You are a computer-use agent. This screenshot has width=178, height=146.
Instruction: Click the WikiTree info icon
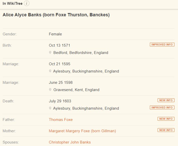click(27, 4)
